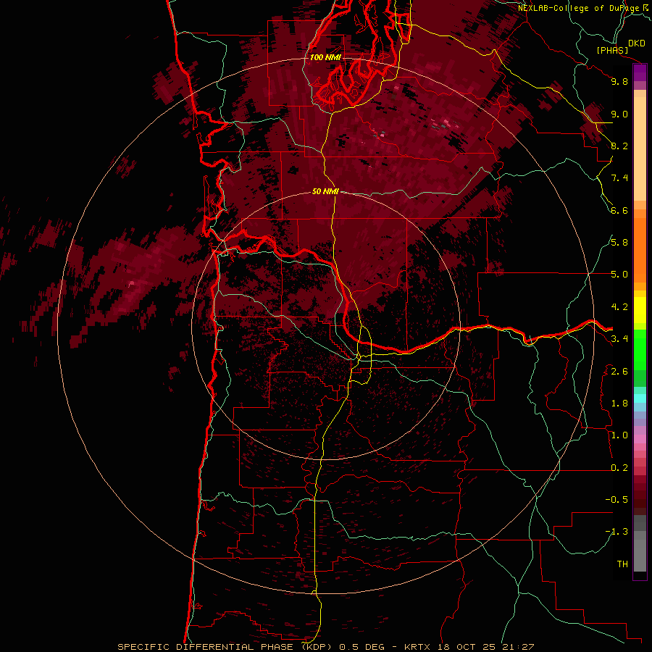Image resolution: width=652 pixels, height=652 pixels.
Task: Click the purple top segment of the color bar
Action: point(640,73)
